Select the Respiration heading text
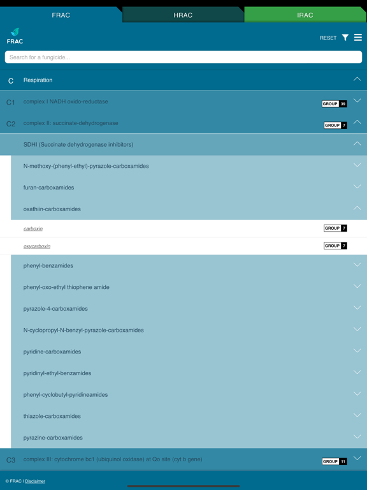 coord(38,80)
